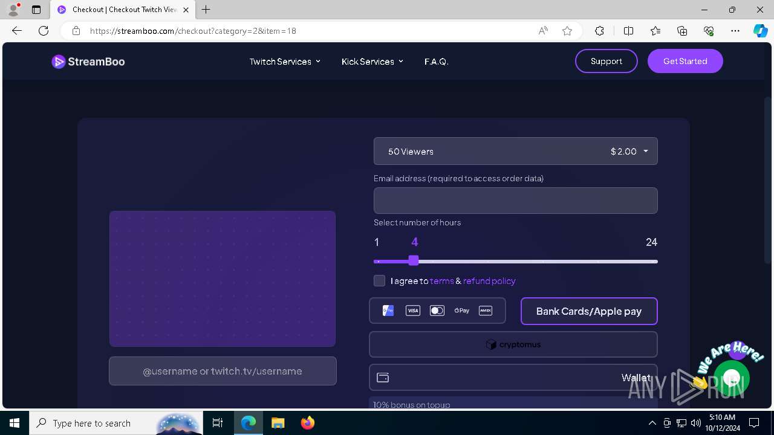
Task: Click the maximum hours value 24
Action: point(651,242)
